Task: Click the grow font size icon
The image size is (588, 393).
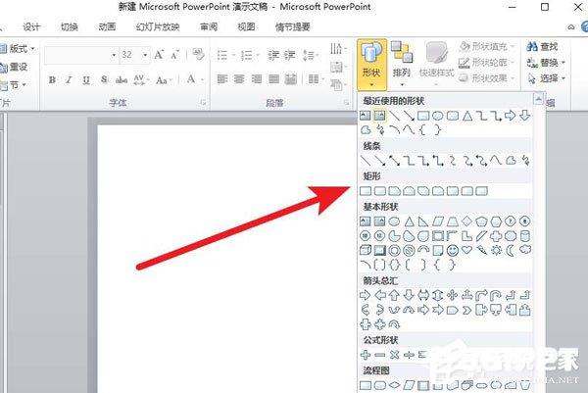Action: pos(159,55)
